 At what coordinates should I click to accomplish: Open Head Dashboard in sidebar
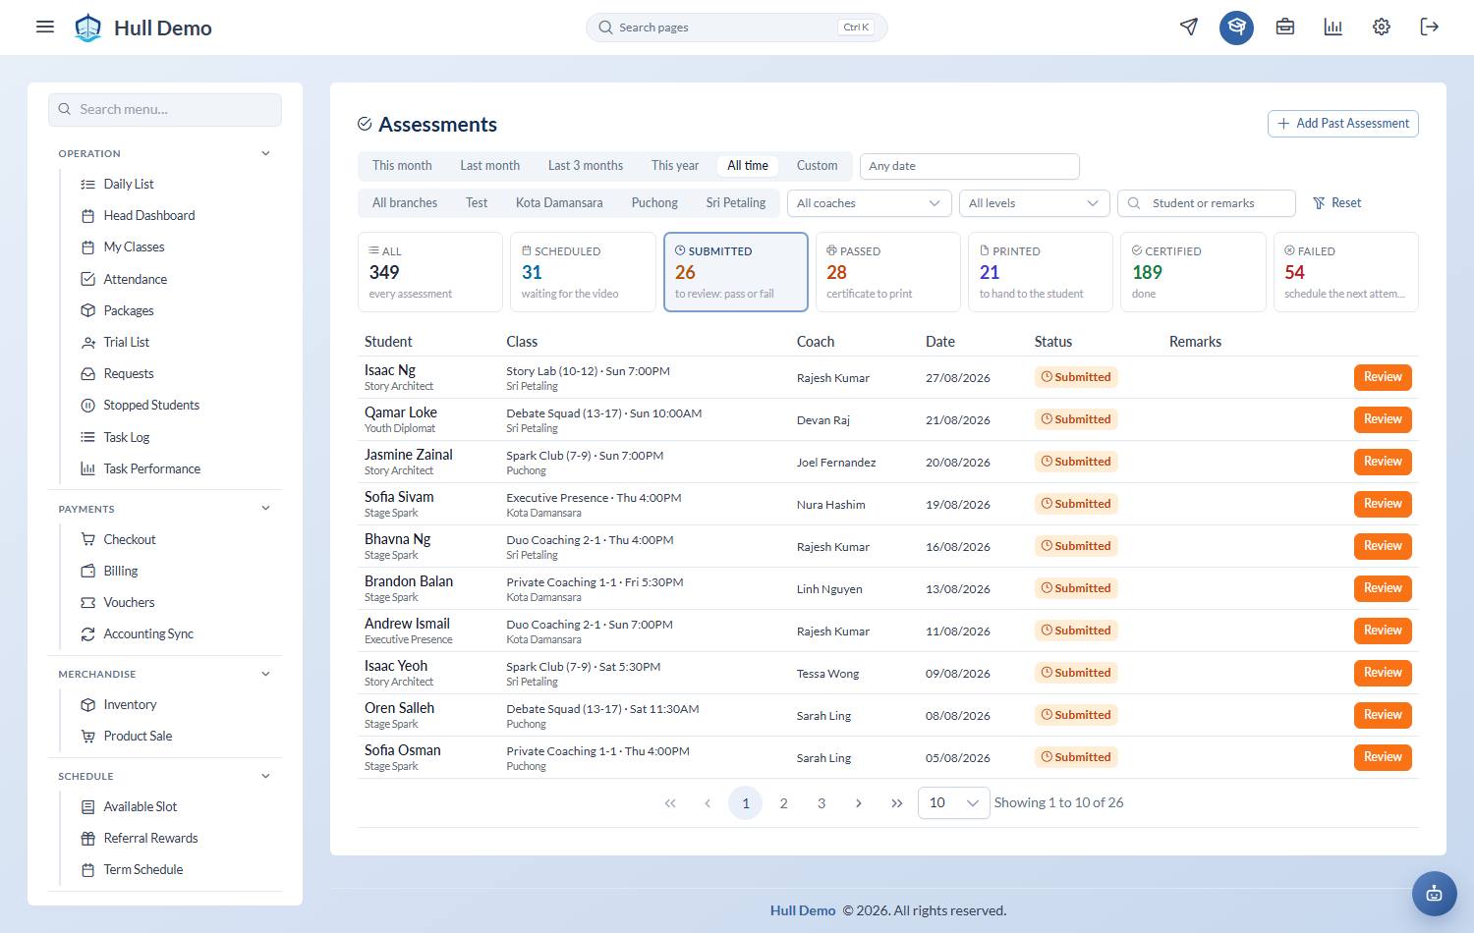(x=149, y=215)
